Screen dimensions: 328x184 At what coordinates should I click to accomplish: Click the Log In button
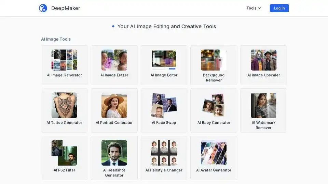click(x=279, y=8)
